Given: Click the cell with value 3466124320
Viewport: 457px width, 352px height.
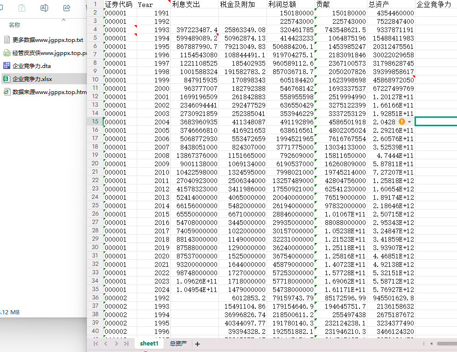Looking at the screenshot, I should [391, 332].
